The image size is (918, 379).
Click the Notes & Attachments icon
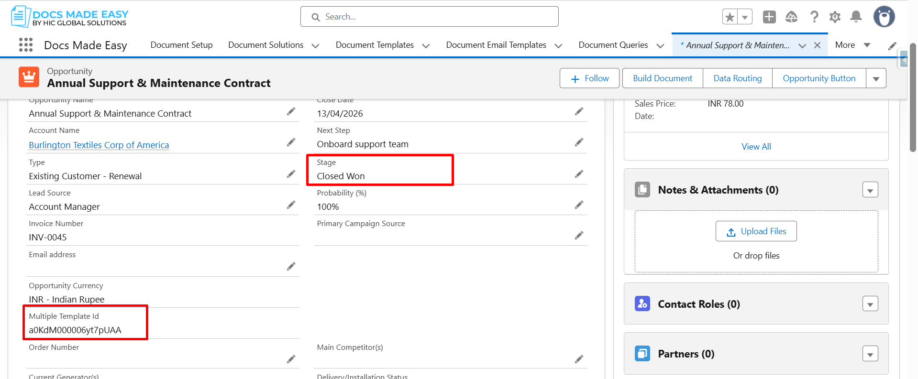642,190
